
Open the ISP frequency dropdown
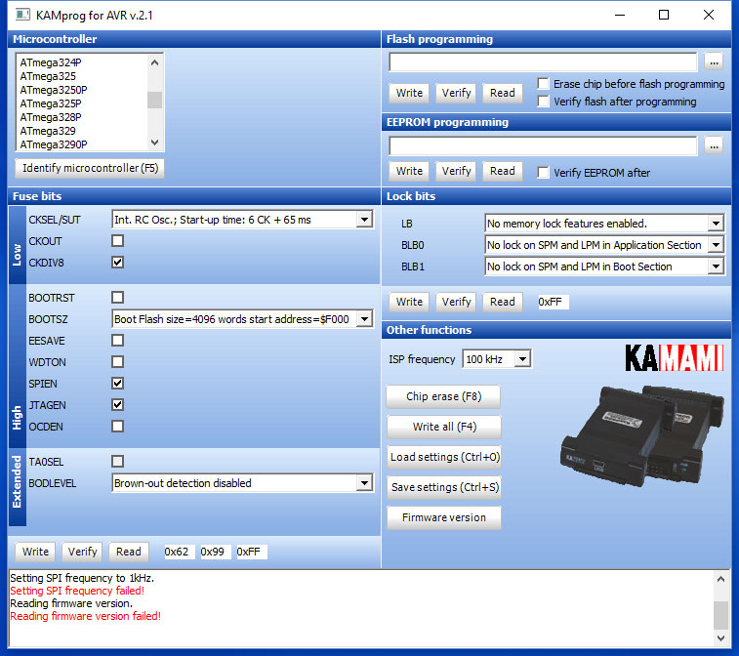coord(522,359)
